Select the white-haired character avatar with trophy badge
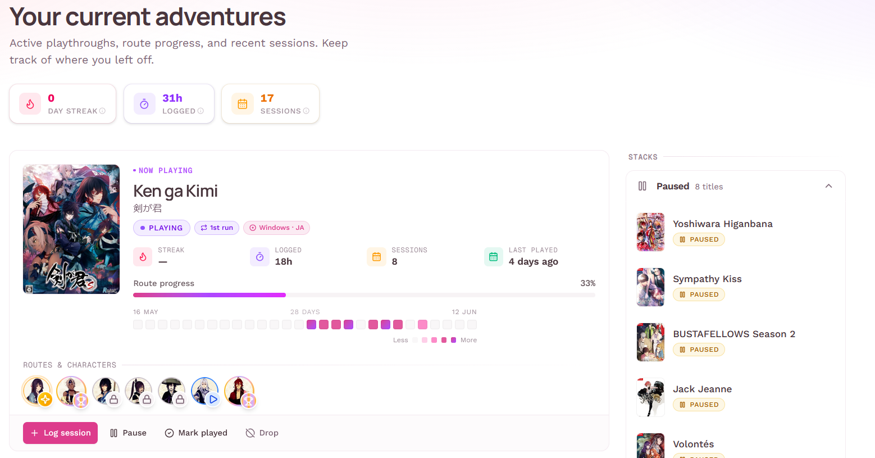The height and width of the screenshot is (458, 875). 71,391
